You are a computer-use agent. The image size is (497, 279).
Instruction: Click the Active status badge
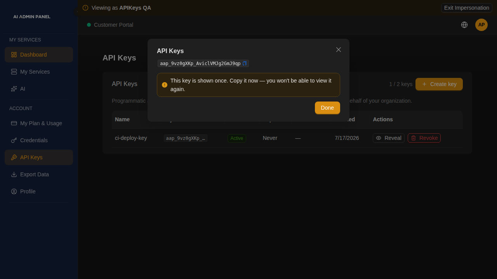coord(237,138)
